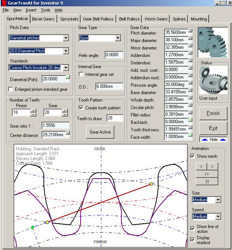Screen dimensions: 232x250
Task: Toggle the Show mesh checkbox
Action: (192, 156)
